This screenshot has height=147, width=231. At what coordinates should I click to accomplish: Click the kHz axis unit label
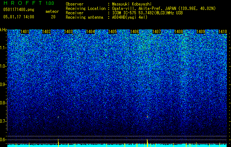tap(3, 30)
